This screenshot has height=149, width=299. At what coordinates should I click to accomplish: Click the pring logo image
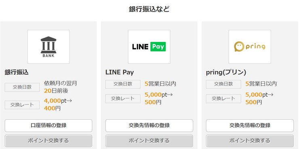point(250,47)
